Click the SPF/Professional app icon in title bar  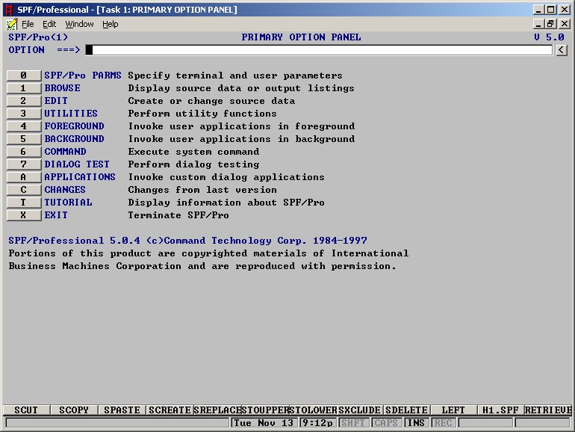click(x=9, y=10)
